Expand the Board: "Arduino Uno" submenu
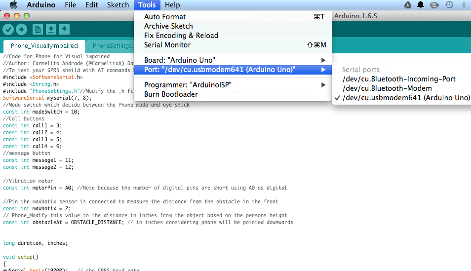Viewport: 471px width, 271px height. pos(233,60)
